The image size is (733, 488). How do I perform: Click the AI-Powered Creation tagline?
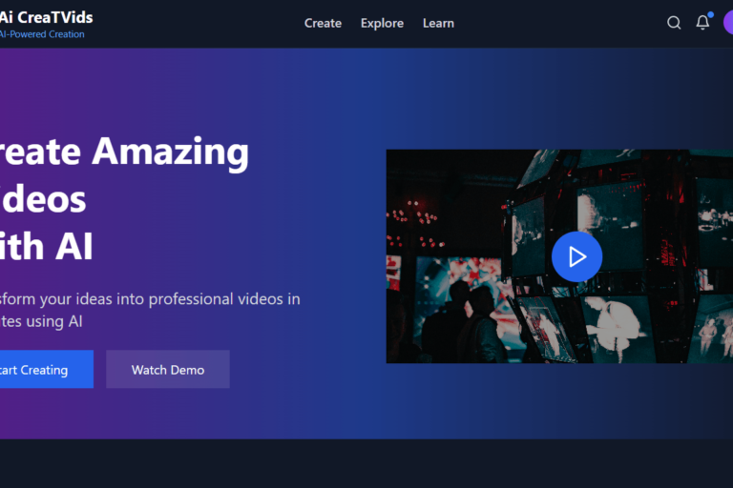42,34
